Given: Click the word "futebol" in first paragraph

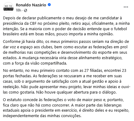Looking at the screenshot, I should pyautogui.click(x=121, y=29).
